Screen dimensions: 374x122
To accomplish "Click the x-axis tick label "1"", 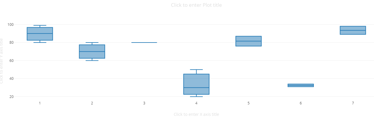I will tap(40, 103).
